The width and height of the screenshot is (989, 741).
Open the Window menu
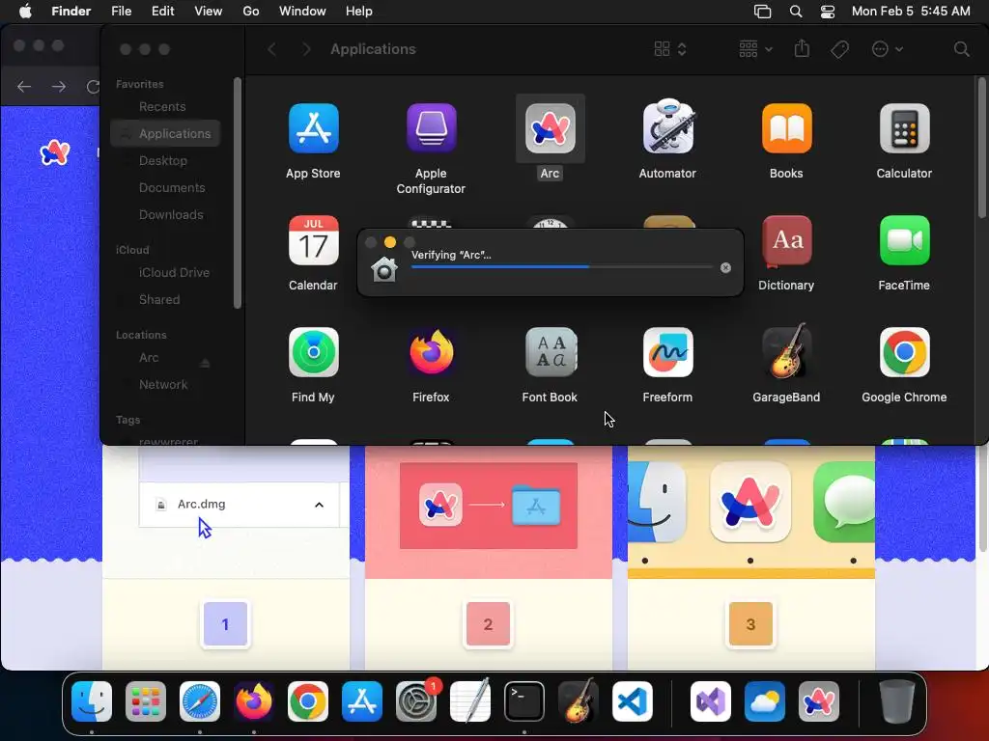coord(302,12)
